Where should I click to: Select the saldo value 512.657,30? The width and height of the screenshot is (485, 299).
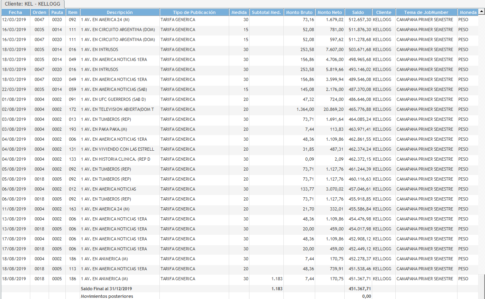[x=357, y=20]
